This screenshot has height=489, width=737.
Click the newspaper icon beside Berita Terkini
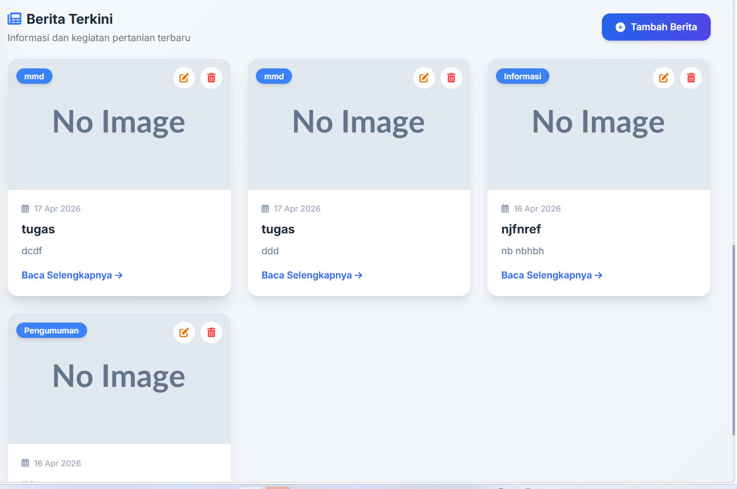coord(14,19)
